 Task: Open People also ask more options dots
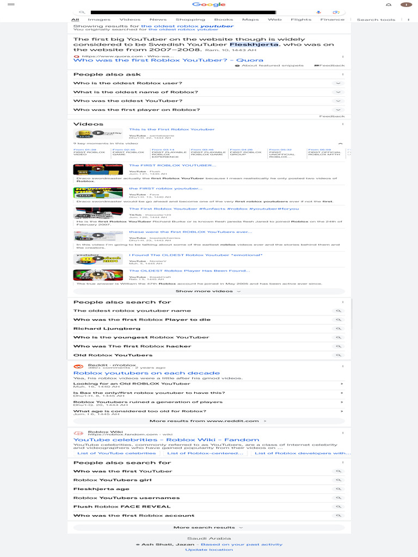tap(343, 75)
